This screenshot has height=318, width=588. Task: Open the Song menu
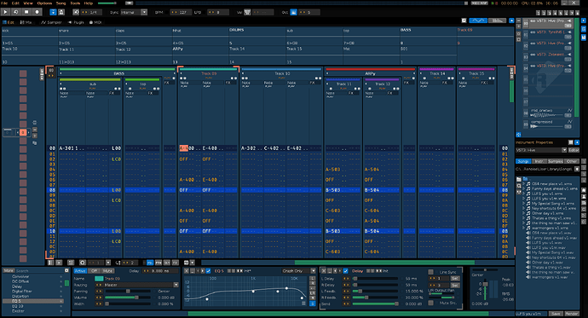61,3
